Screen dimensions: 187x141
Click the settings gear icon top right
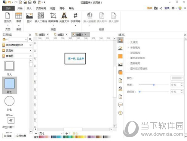(x=173, y=8)
